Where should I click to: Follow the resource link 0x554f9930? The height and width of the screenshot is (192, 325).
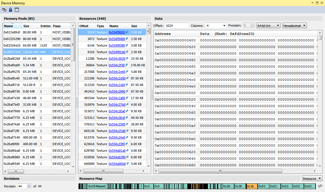point(117,32)
